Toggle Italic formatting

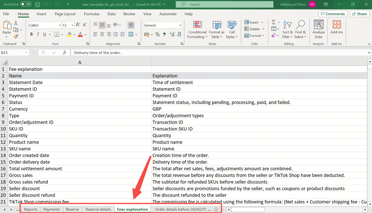coord(38,34)
